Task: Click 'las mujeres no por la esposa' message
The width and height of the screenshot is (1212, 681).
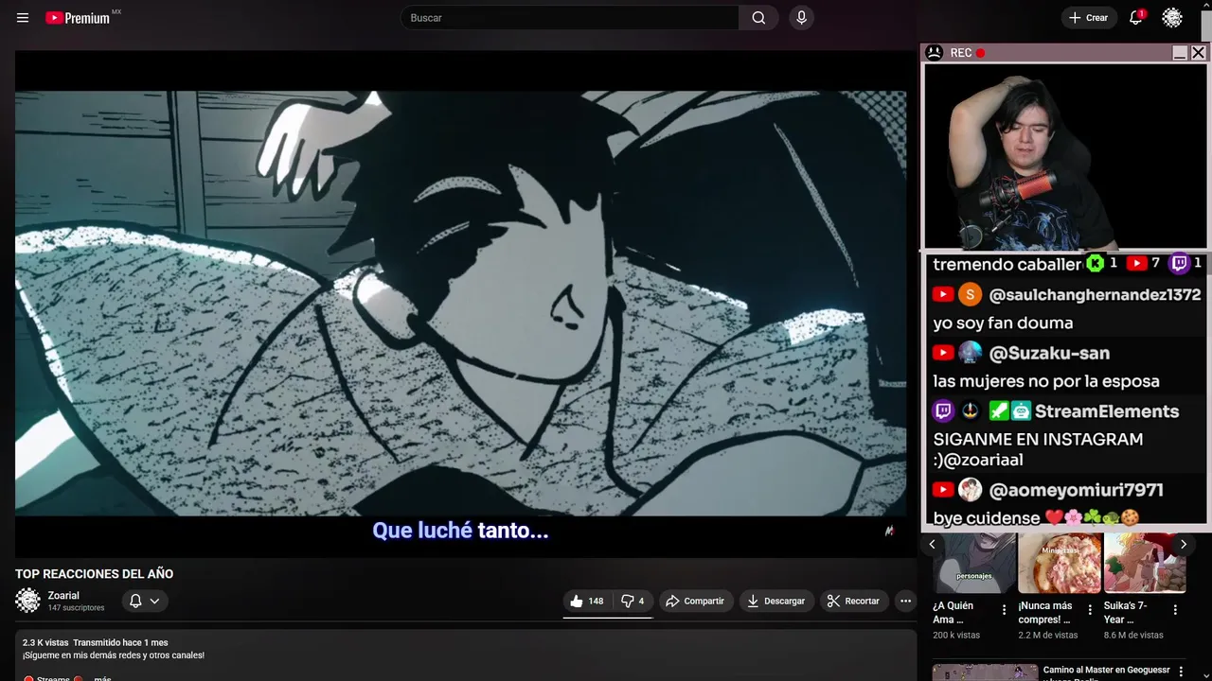Action: (x=1046, y=381)
